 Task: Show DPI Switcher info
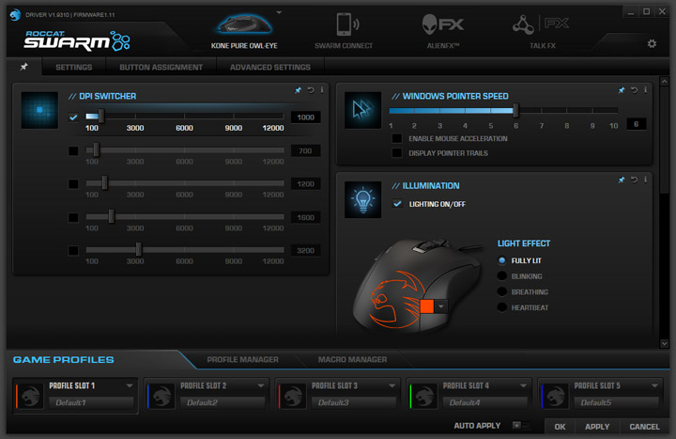click(322, 90)
